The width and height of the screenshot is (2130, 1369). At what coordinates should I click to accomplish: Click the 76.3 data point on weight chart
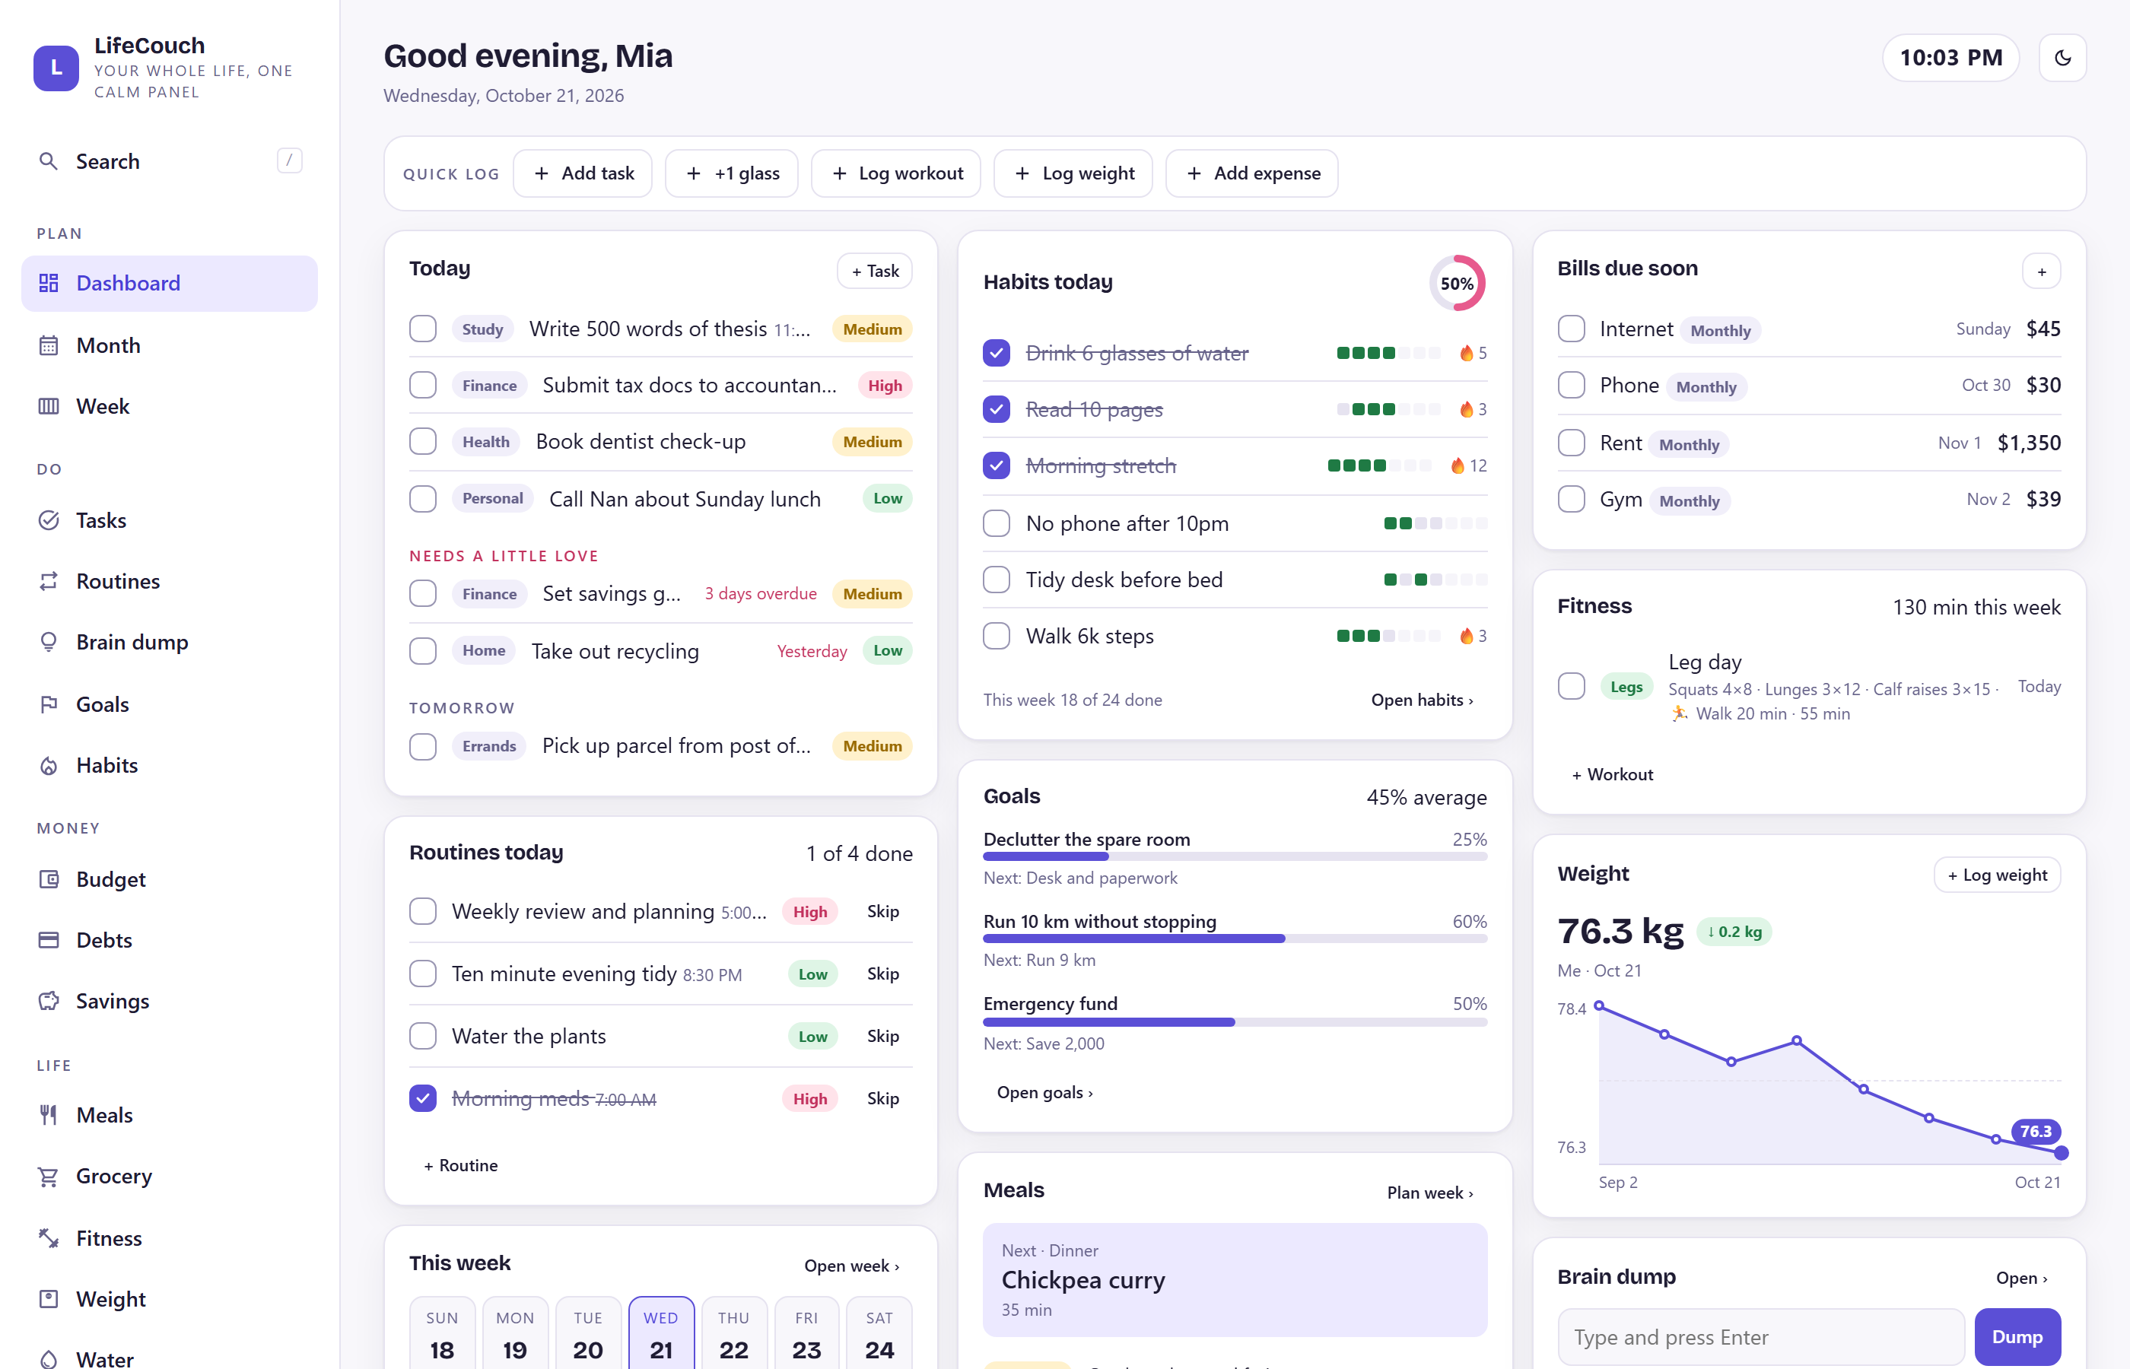click(2062, 1153)
